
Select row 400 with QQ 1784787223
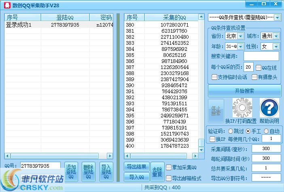(x=161, y=146)
